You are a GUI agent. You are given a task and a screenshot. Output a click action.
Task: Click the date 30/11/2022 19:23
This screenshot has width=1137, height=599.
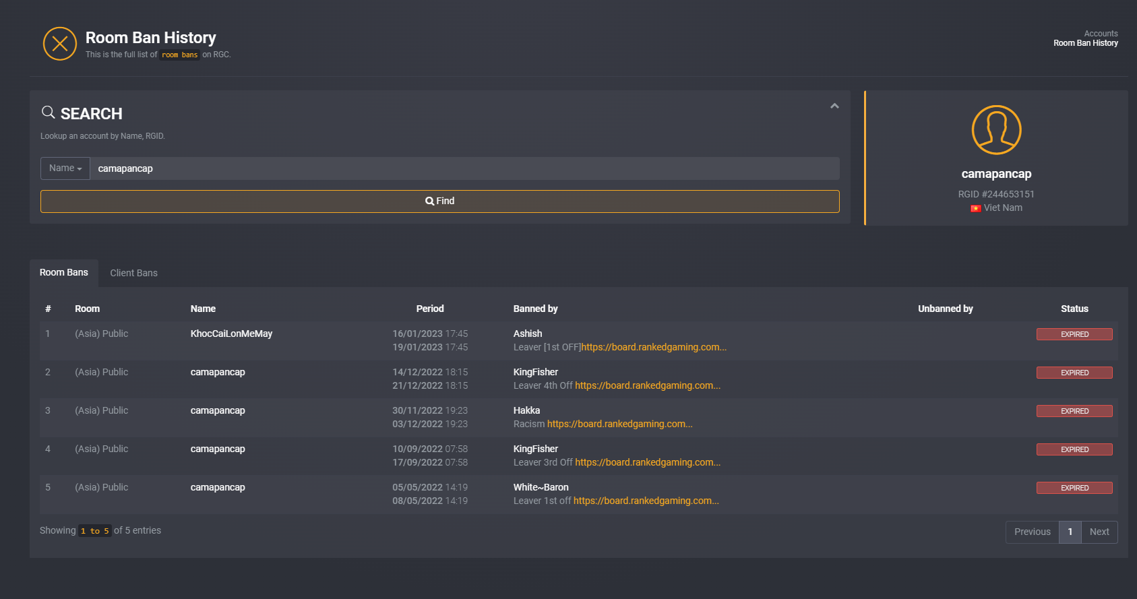(x=430, y=410)
